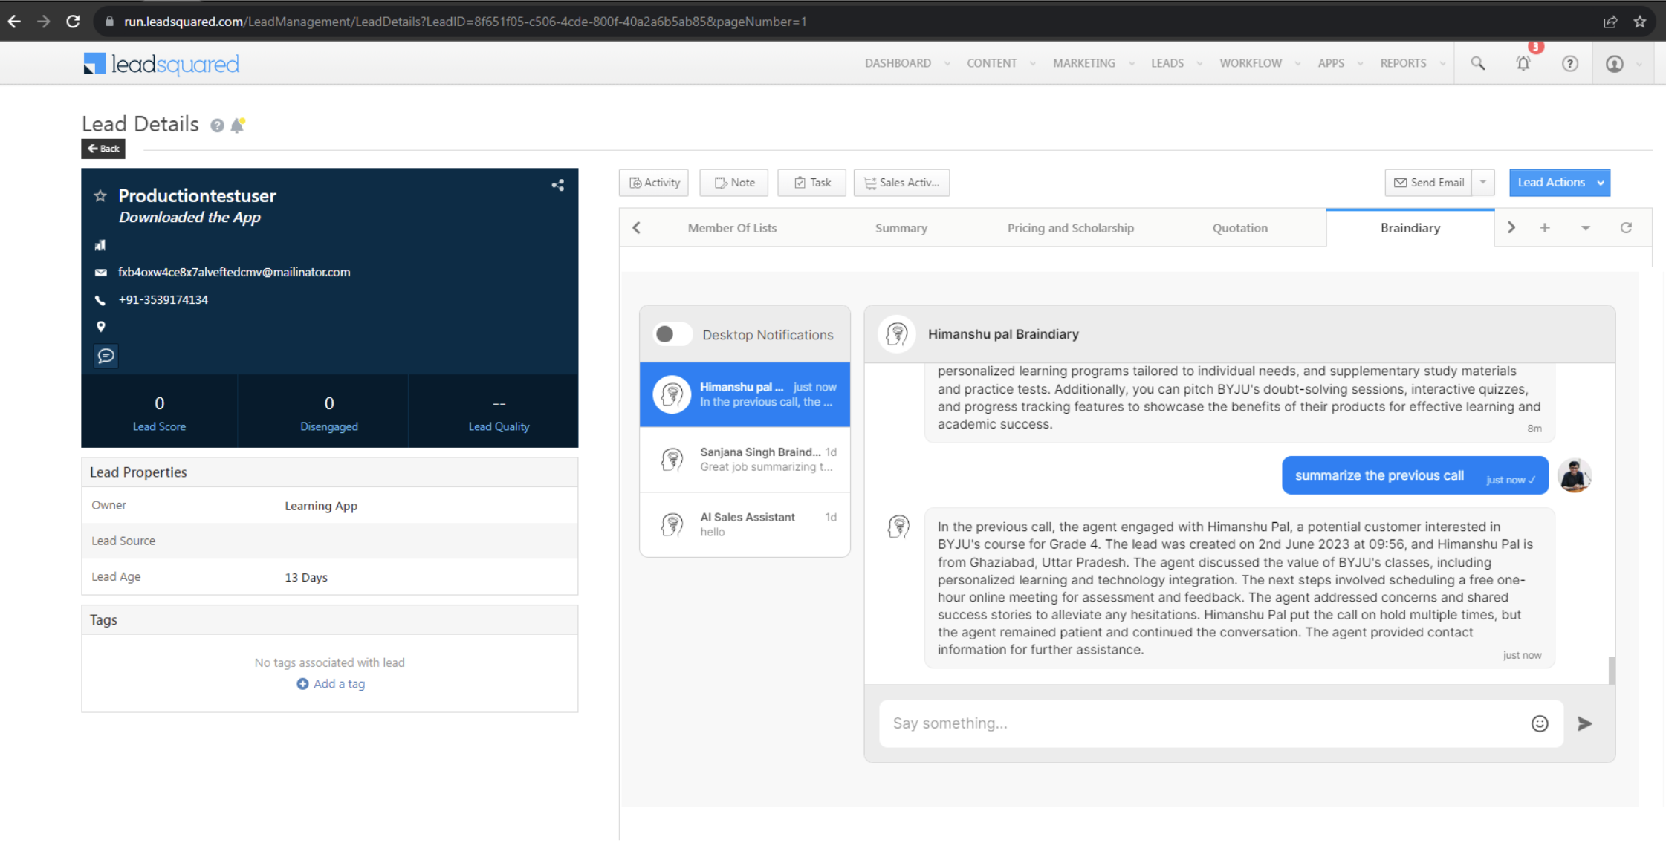Select the Braindiary tab
The width and height of the screenshot is (1666, 863).
(1410, 228)
